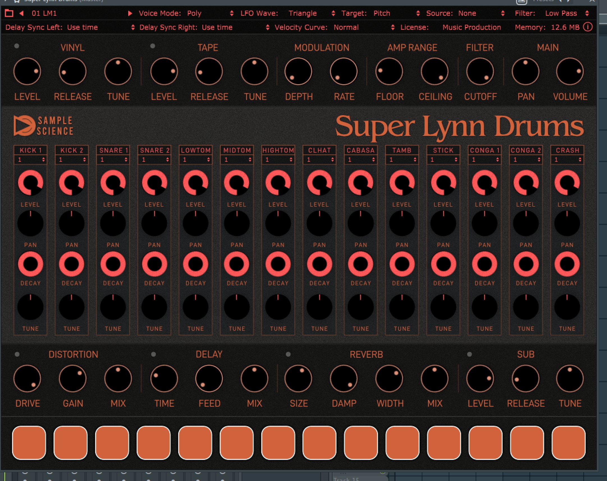Hit the Snare 1 drum pad

click(x=112, y=443)
